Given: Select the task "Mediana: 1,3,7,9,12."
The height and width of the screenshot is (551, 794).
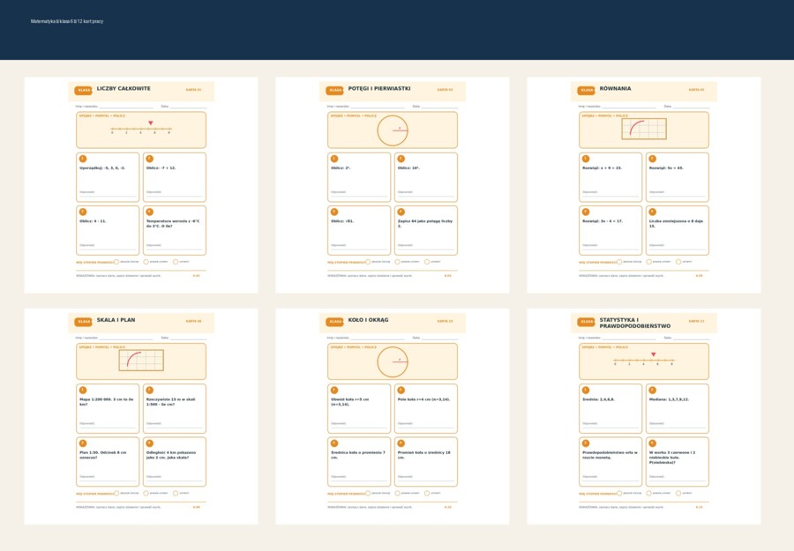Looking at the screenshot, I should click(678, 408).
